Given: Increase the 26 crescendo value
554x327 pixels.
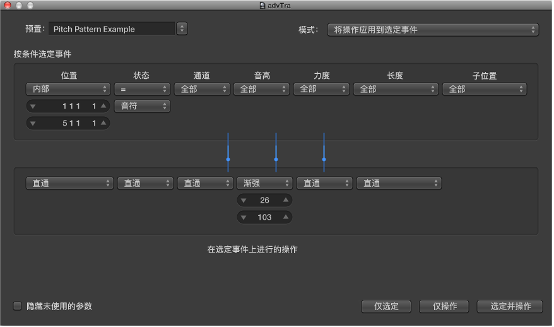Looking at the screenshot, I should coord(286,200).
